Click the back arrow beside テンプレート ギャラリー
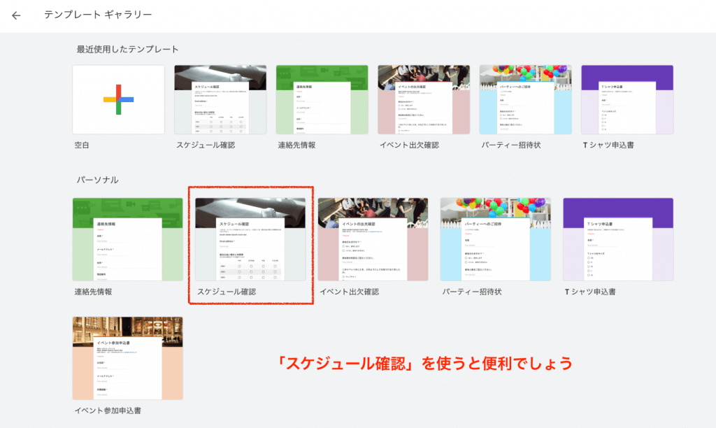716x428 pixels. coord(16,15)
